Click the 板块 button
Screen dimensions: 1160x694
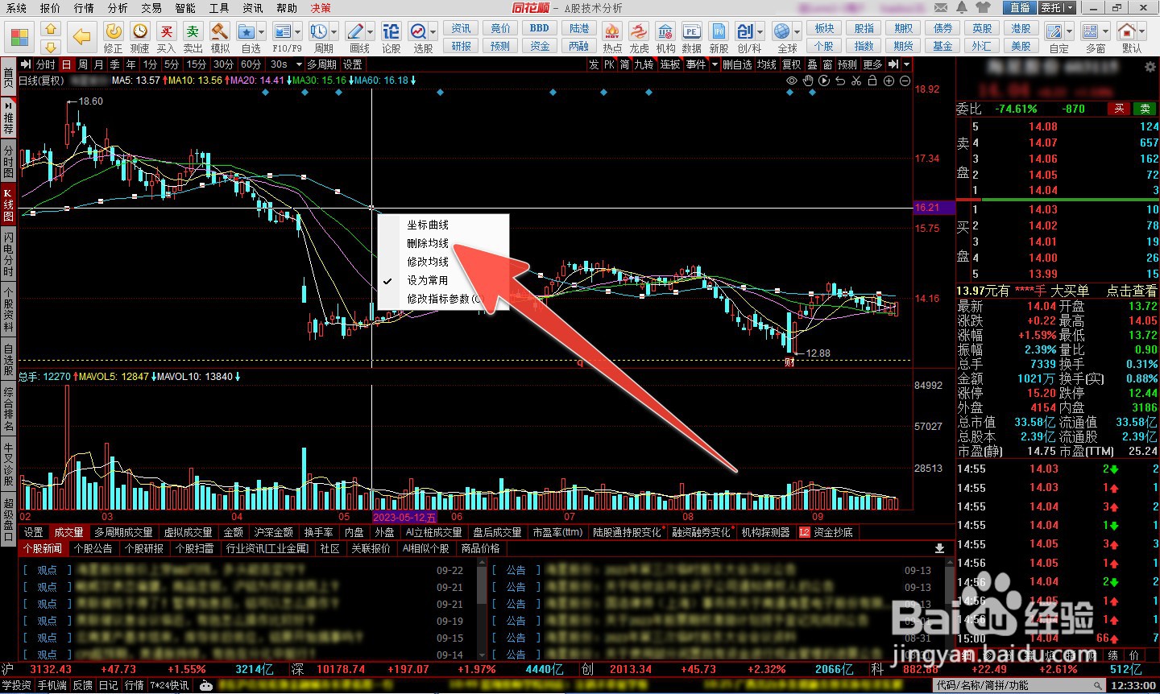coord(824,28)
